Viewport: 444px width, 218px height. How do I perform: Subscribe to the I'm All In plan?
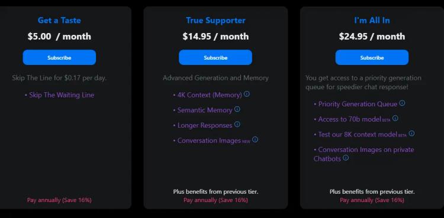(x=372, y=57)
